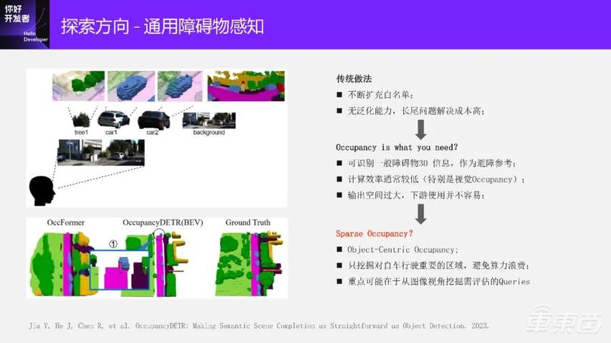
Task: Click the car1 photo thumbnail
Action: (x=114, y=118)
